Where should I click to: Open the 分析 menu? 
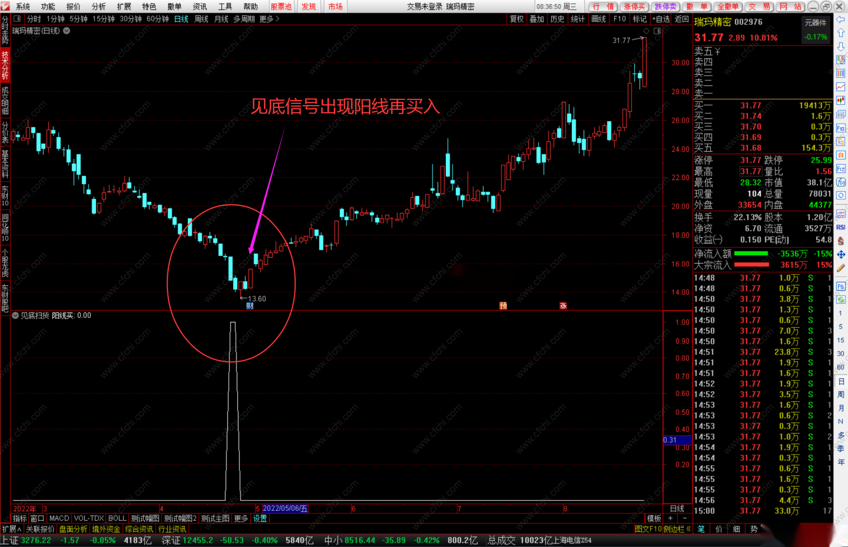(98, 6)
